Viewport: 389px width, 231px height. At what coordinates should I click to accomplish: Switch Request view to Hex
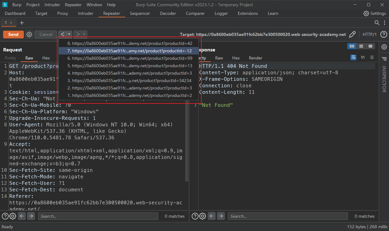tap(46, 58)
